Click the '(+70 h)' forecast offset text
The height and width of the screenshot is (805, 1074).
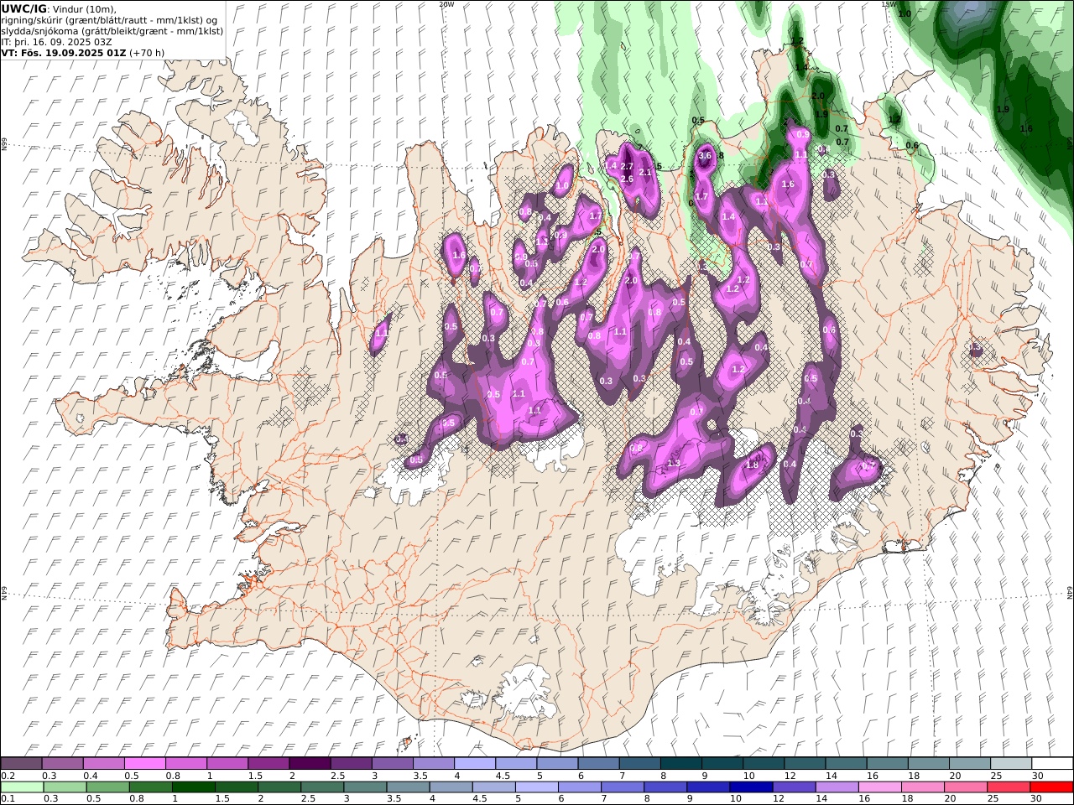tap(147, 52)
